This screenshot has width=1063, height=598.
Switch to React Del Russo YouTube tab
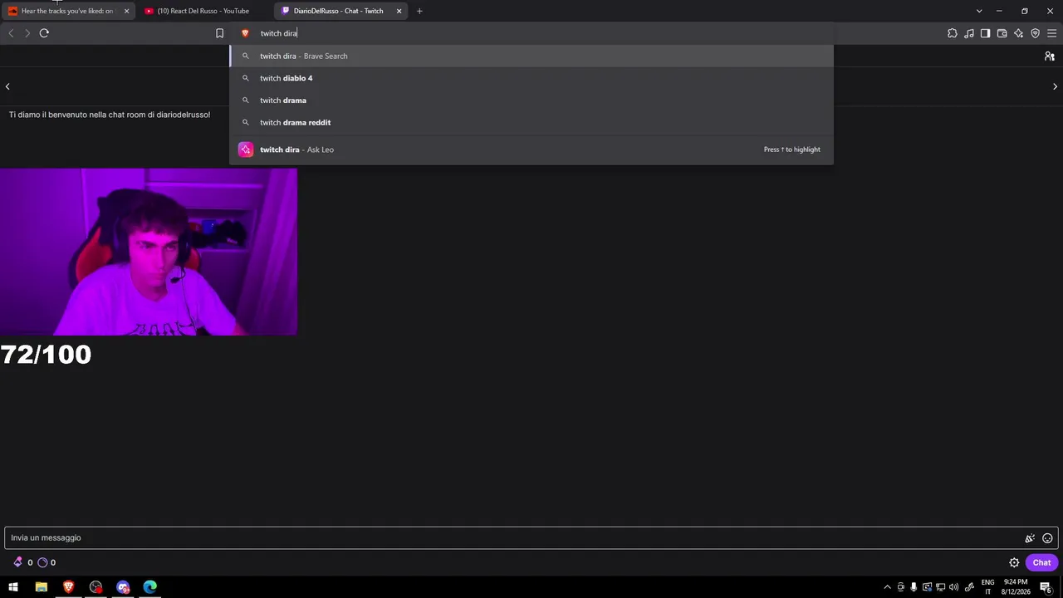click(203, 11)
